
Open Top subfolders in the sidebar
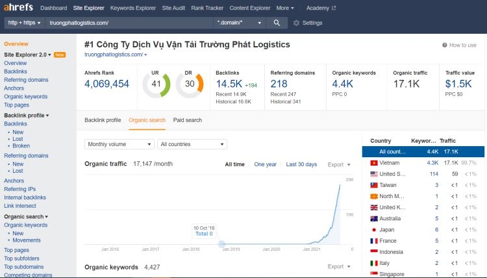pyautogui.click(x=21, y=259)
